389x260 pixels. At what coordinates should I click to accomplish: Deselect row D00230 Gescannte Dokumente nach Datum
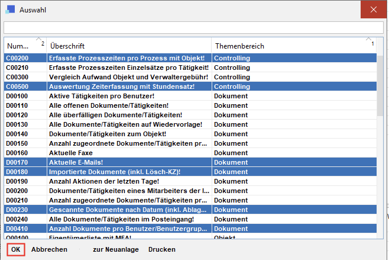(x=128, y=210)
